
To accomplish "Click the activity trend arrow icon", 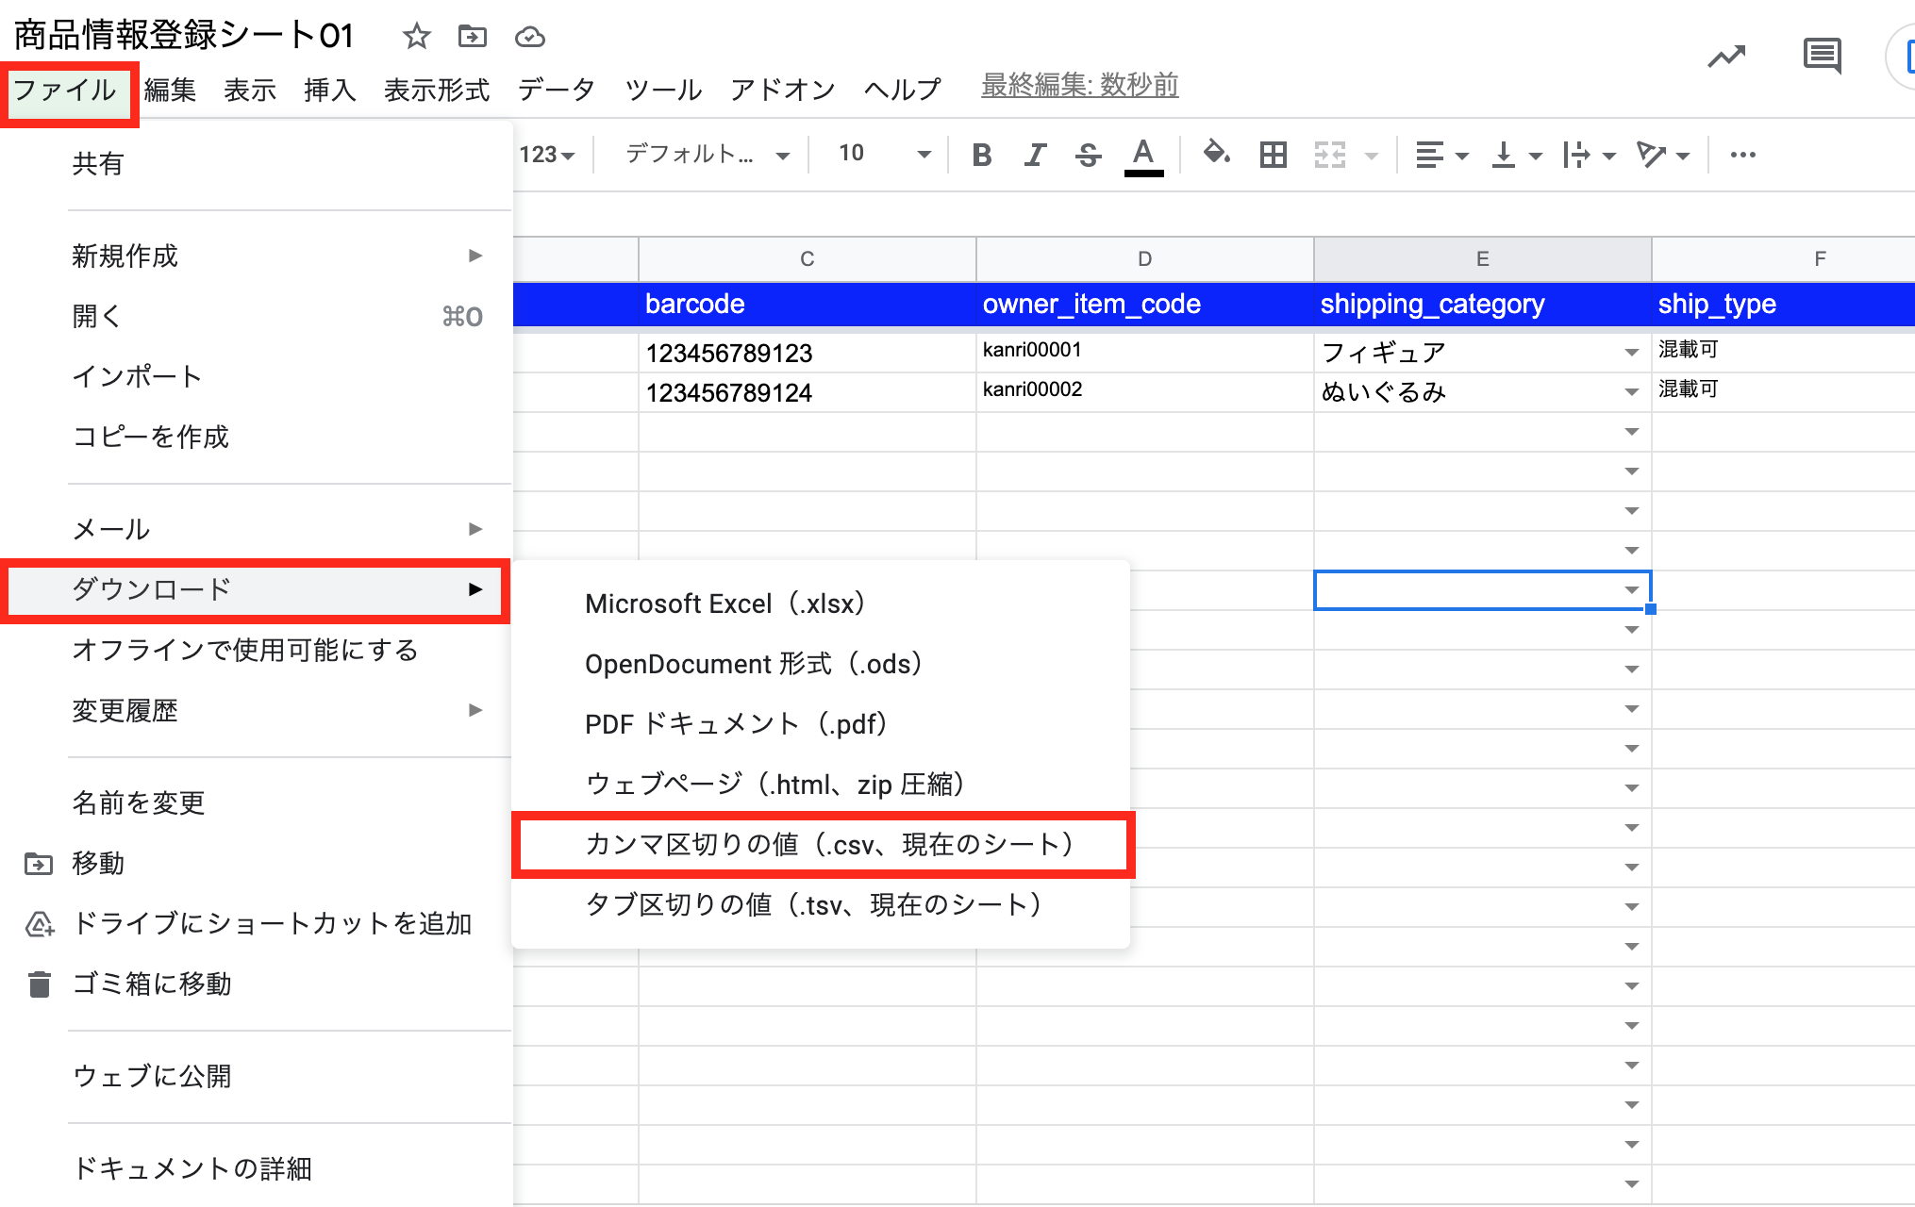I will click(x=1726, y=57).
